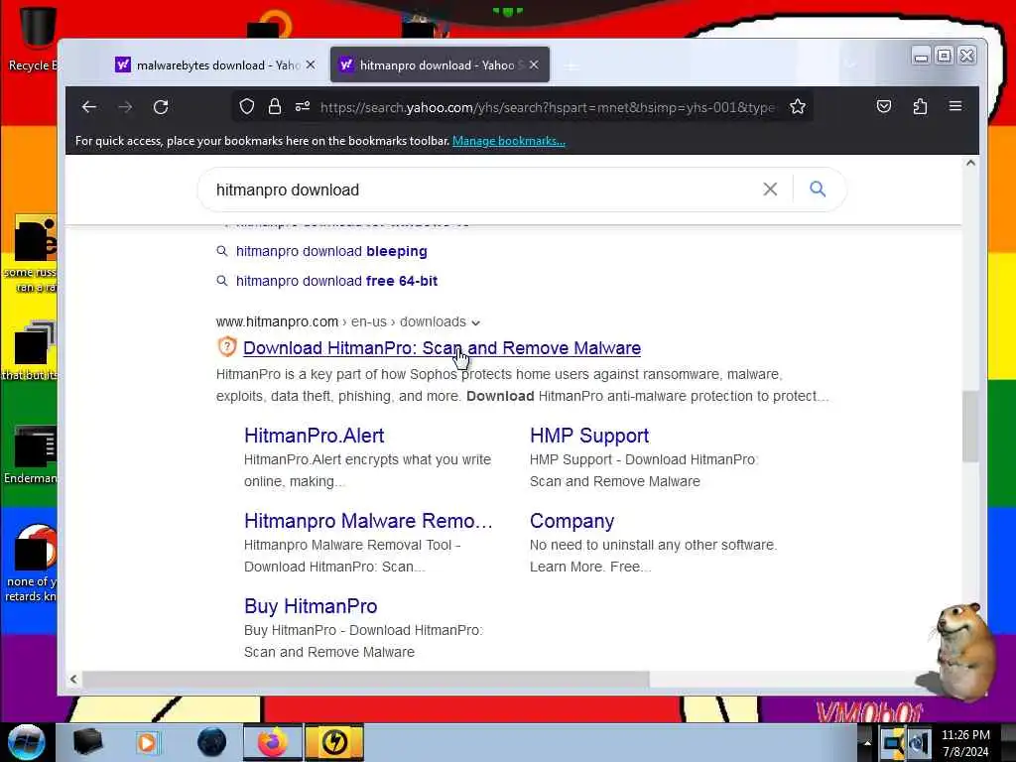Open the Enderman desktop icon
This screenshot has width=1016, height=762.
click(31, 454)
